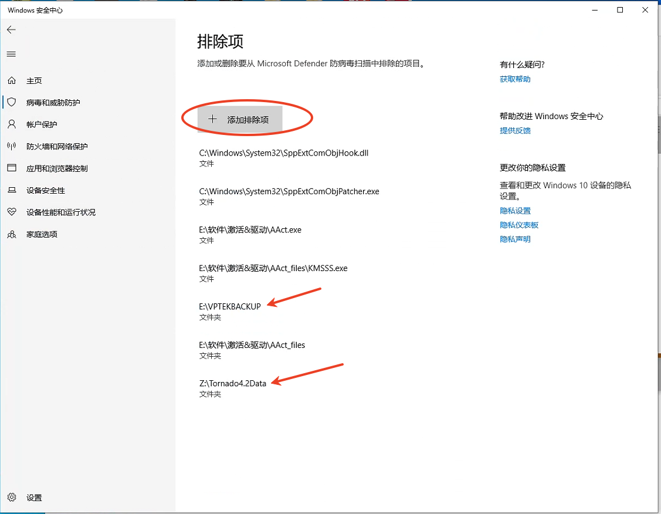Image resolution: width=661 pixels, height=514 pixels.
Task: Select the E:\VPTEKBACKUP folder exclusion
Action: pos(230,311)
